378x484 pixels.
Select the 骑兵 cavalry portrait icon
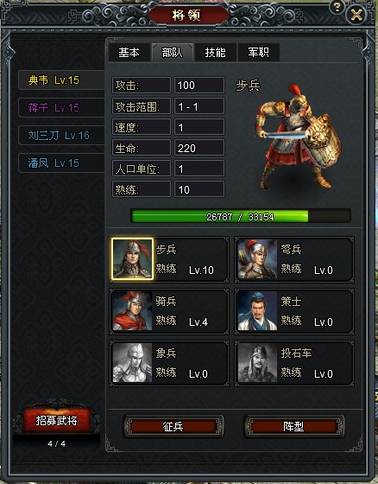[132, 310]
